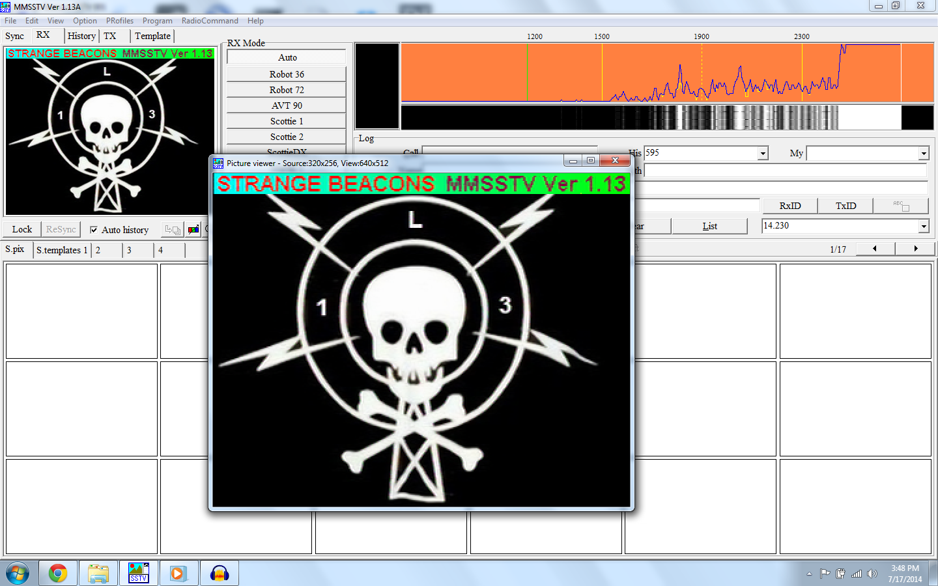Select stock template tab 4
Viewport: 938px width, 586px height.
click(x=169, y=250)
